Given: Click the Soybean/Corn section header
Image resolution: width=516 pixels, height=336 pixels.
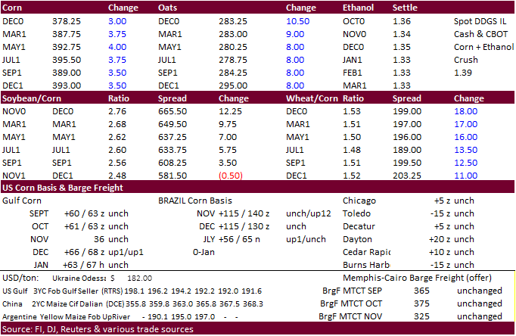Looking at the screenshot, I should coord(31,99).
